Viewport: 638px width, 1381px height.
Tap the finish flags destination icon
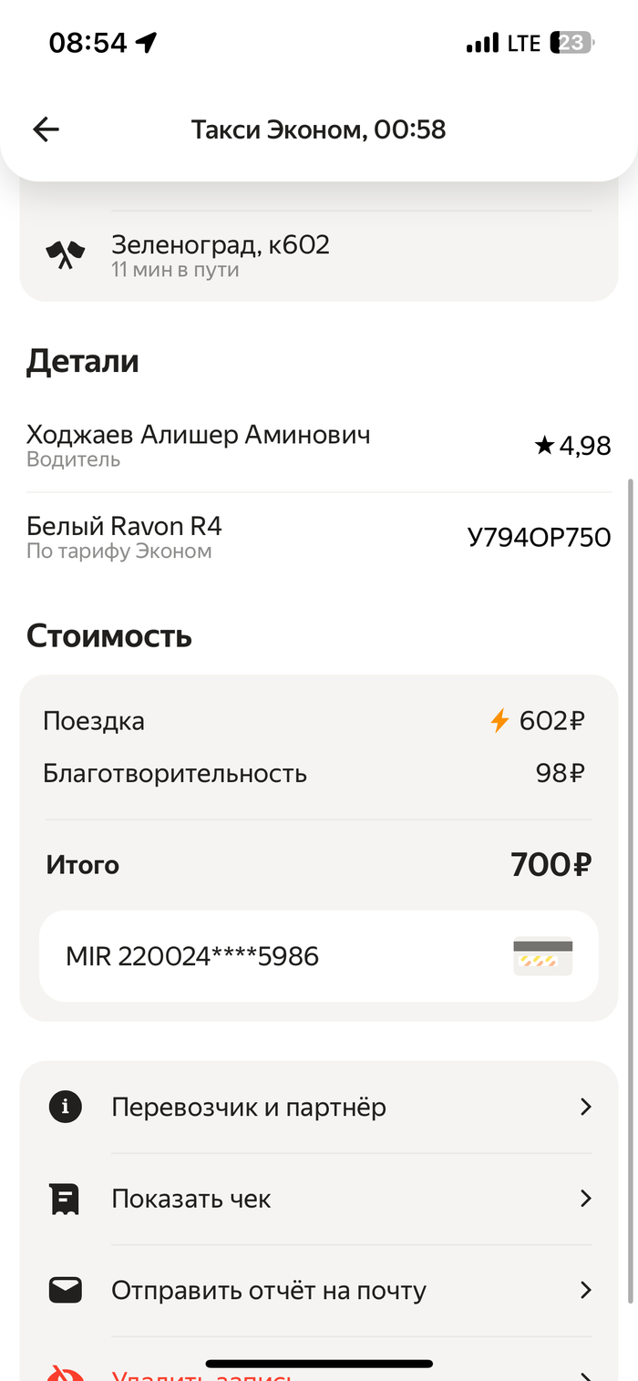pyautogui.click(x=65, y=254)
